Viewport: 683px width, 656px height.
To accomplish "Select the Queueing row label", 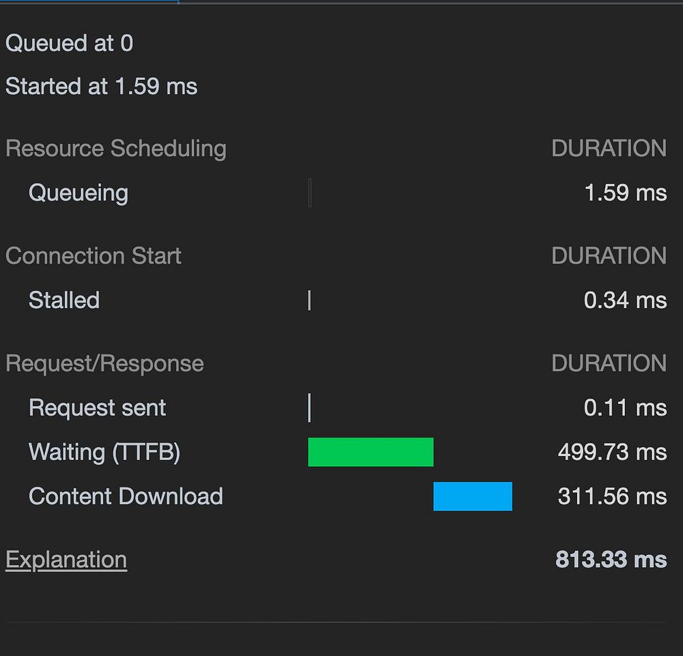I will pos(79,193).
